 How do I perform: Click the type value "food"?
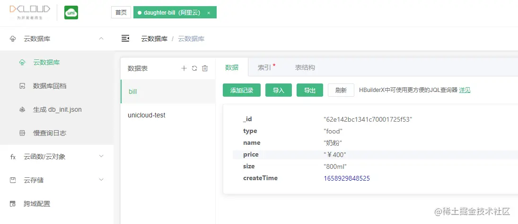pyautogui.click(x=333, y=131)
